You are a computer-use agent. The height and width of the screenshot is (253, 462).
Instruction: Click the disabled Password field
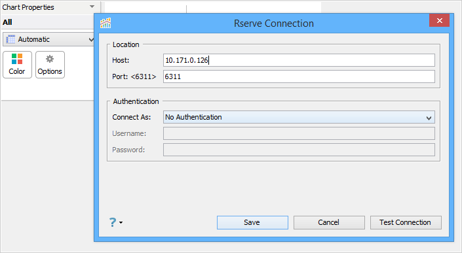coord(299,150)
